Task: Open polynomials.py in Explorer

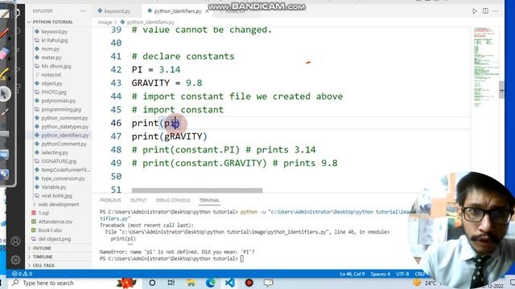Action: [59, 100]
